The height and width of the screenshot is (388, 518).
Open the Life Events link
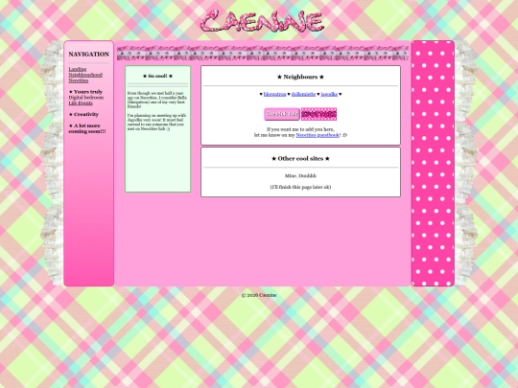pyautogui.click(x=81, y=103)
